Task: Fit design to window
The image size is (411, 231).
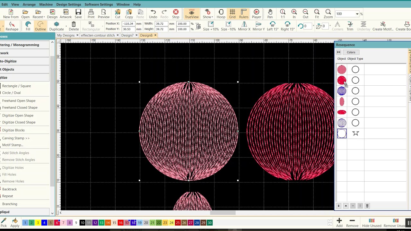Action: tap(317, 14)
